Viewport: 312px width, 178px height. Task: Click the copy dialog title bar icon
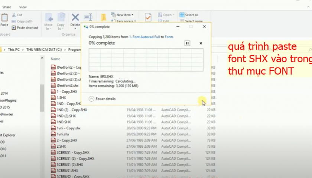86,27
